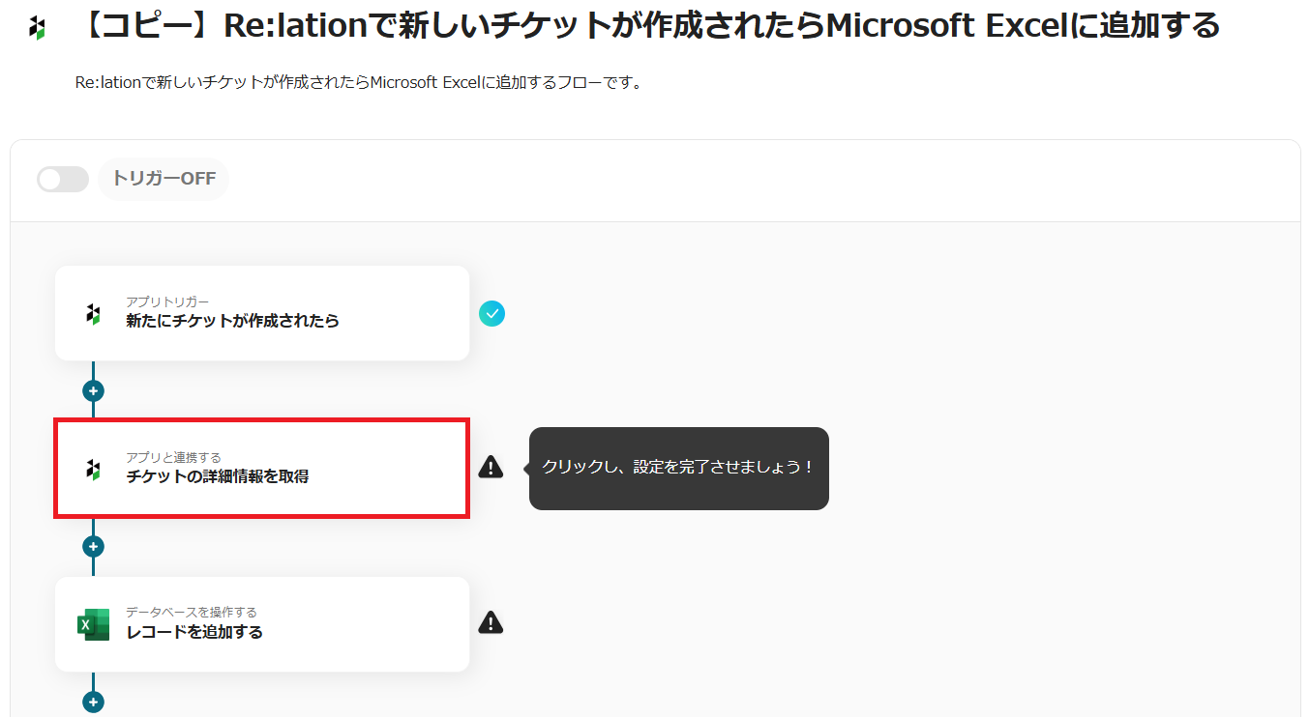Open the チケットの詳細情報を取得 step card
Image resolution: width=1310 pixels, height=717 pixels.
262,469
